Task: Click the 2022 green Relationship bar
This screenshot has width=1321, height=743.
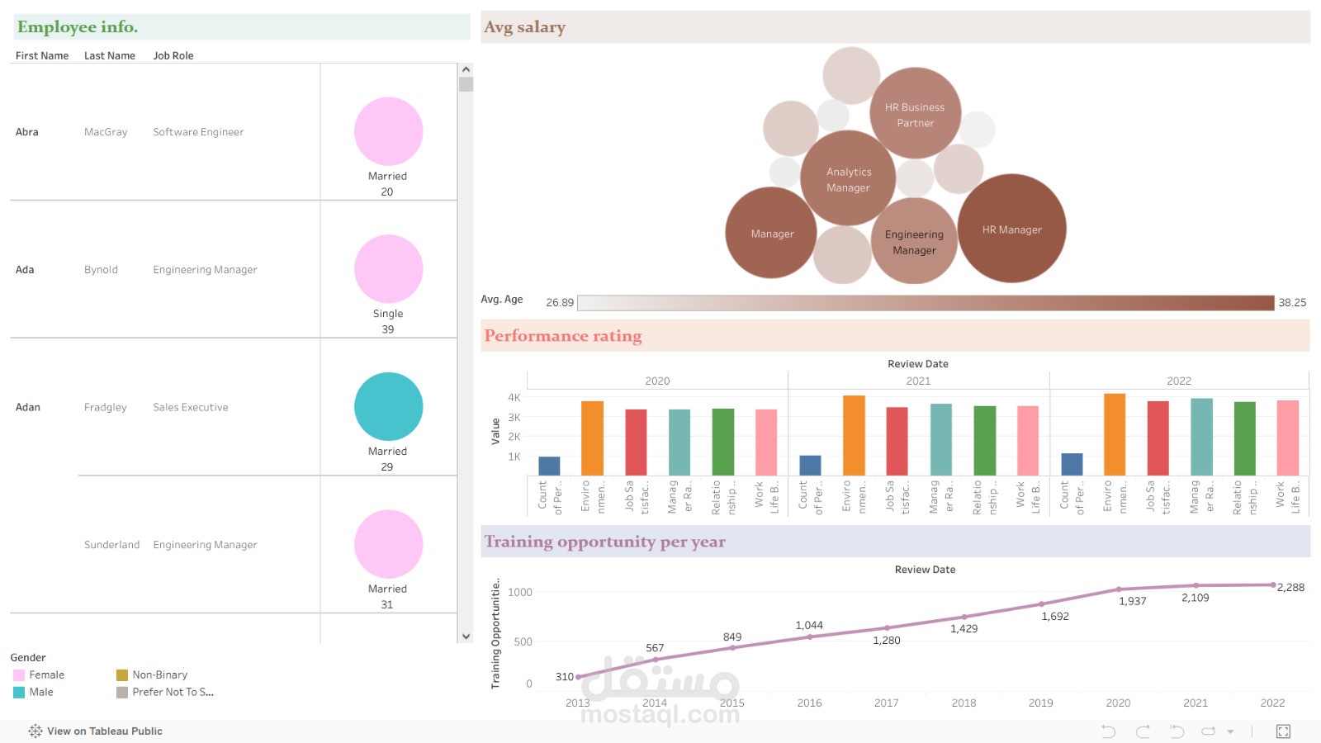Action: click(x=1244, y=439)
